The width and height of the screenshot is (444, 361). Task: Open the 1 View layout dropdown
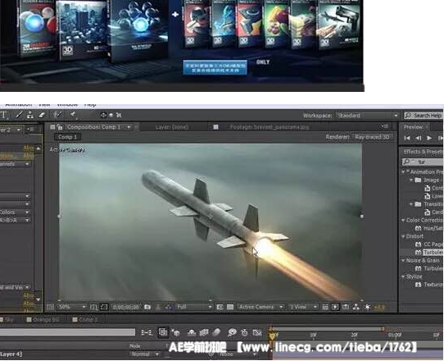coord(303,307)
